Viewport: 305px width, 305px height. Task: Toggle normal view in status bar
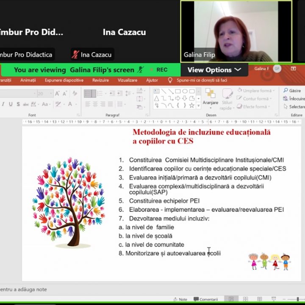(231, 299)
